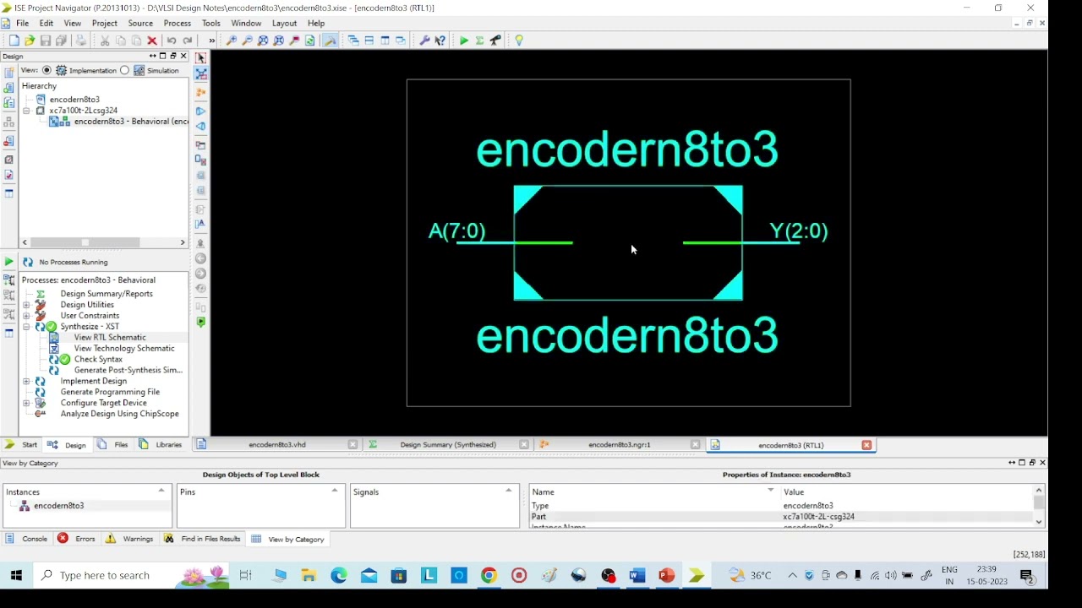
Task: Click the Zoom Out magnifier icon
Action: [247, 41]
